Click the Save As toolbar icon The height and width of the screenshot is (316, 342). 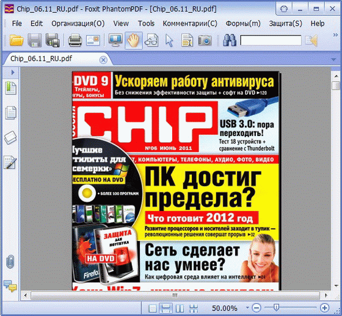(53, 40)
